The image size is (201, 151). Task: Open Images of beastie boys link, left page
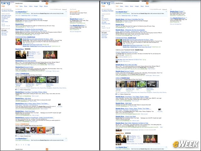[x=22, y=124]
